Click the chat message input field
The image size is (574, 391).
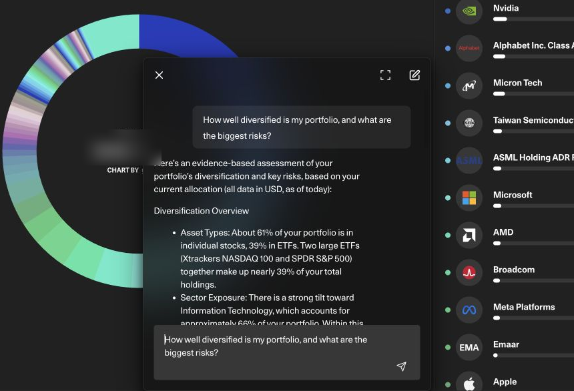tap(286, 352)
